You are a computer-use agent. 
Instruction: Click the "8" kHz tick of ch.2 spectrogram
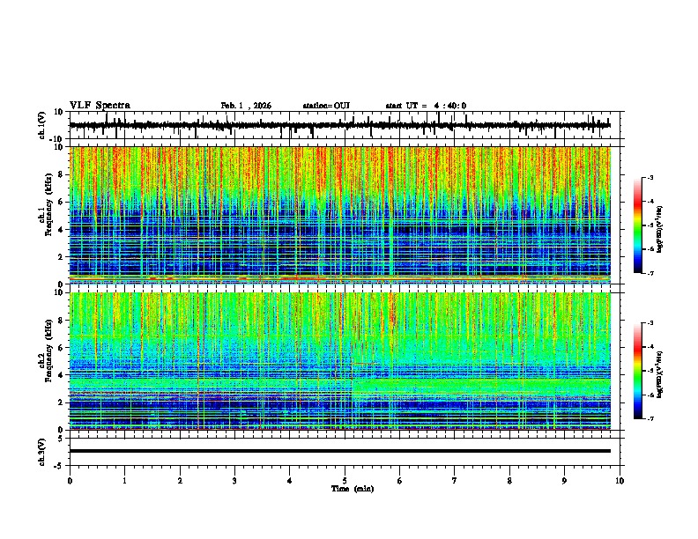(62, 321)
